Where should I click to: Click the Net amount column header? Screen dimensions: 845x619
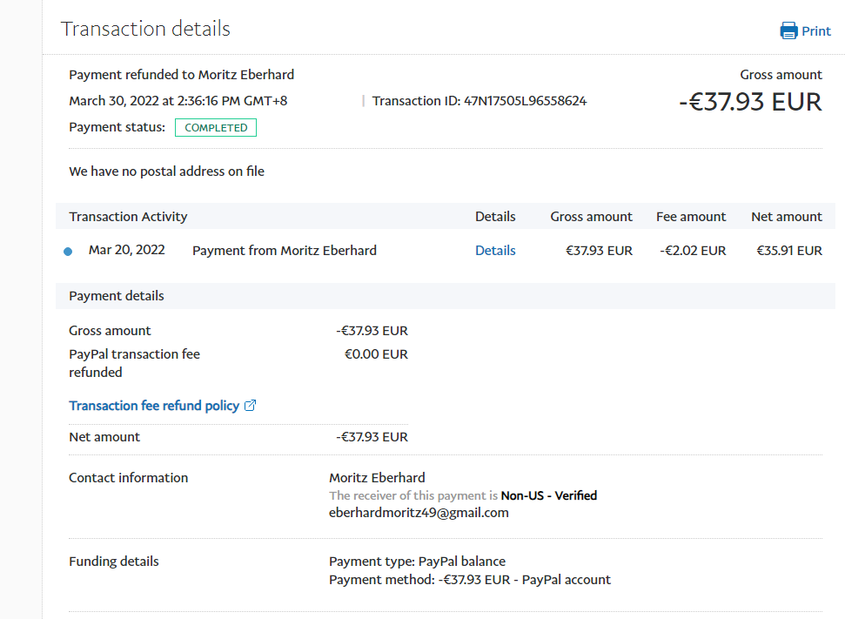tap(786, 217)
